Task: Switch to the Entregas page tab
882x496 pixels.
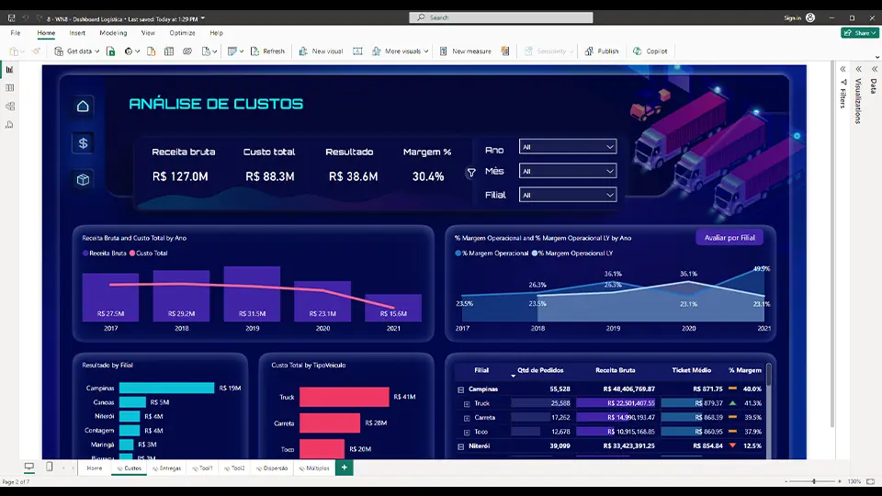Action: pos(167,468)
